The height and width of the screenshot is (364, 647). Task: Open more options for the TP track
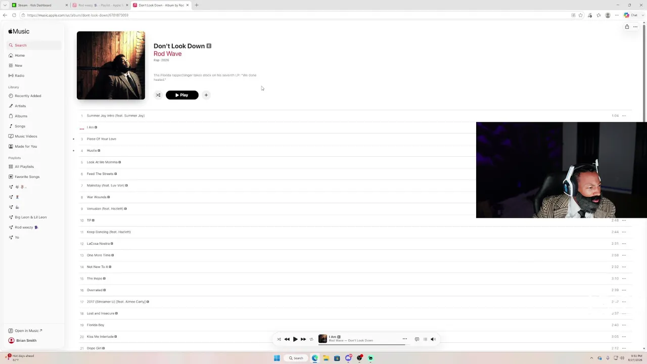click(x=624, y=220)
